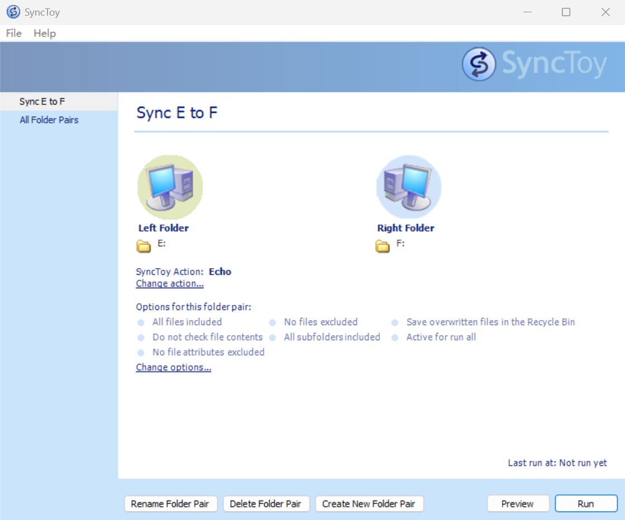Open Change action settings
Image resolution: width=625 pixels, height=520 pixels.
coord(169,283)
